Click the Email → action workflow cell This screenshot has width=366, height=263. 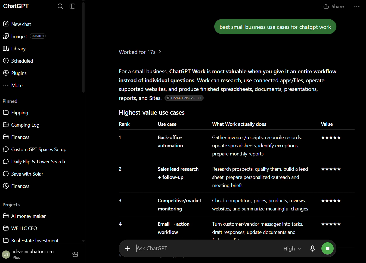pos(173,228)
